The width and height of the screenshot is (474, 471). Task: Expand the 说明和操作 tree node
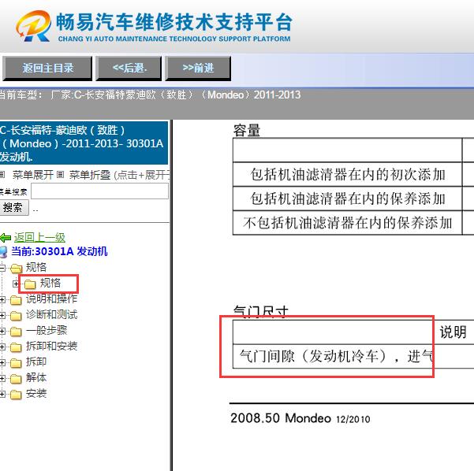point(2,299)
